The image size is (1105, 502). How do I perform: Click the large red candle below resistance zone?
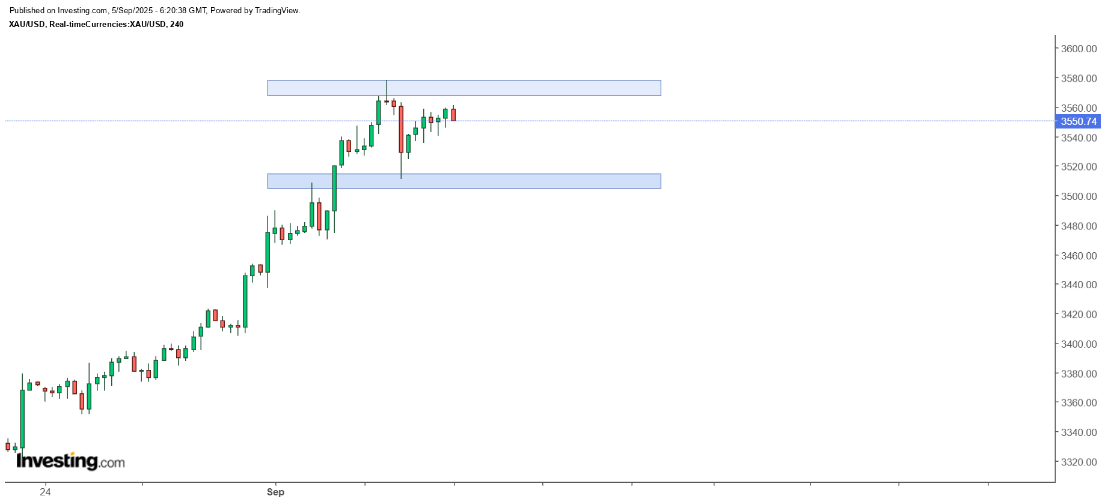401,129
